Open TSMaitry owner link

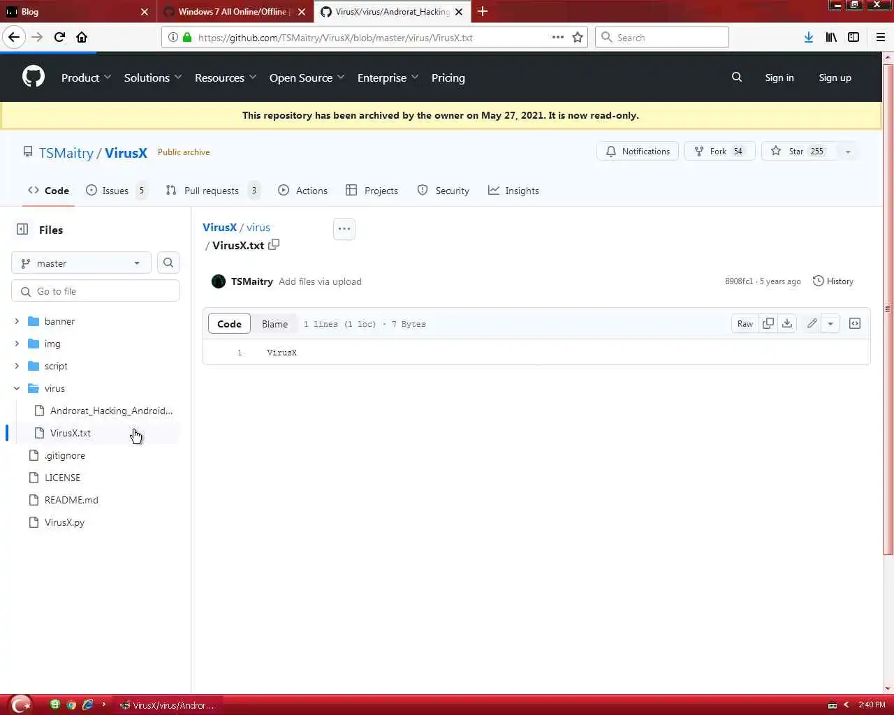(x=66, y=153)
